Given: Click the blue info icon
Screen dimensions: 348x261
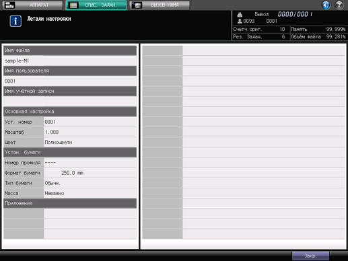Looking at the screenshot, I should (15, 21).
